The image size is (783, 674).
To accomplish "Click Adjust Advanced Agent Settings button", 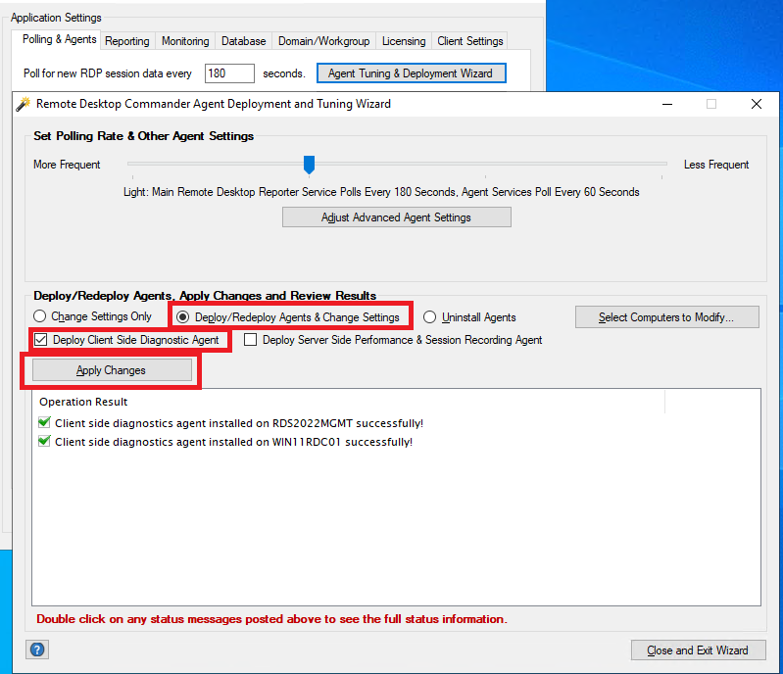I will coord(396,217).
